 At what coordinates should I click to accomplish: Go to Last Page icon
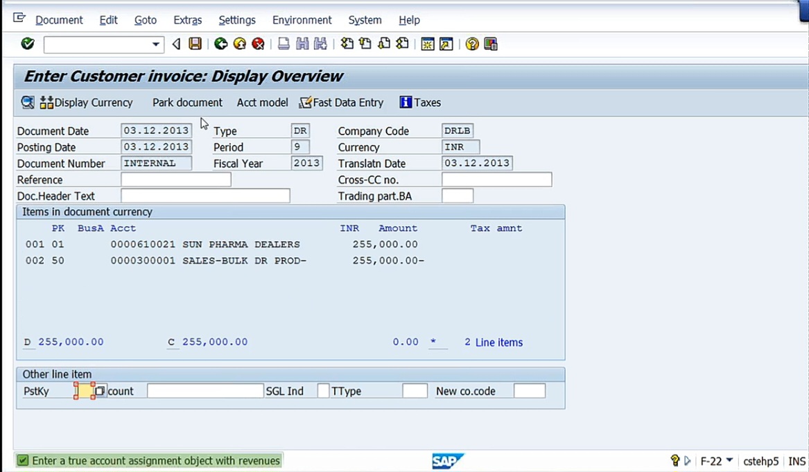click(403, 44)
